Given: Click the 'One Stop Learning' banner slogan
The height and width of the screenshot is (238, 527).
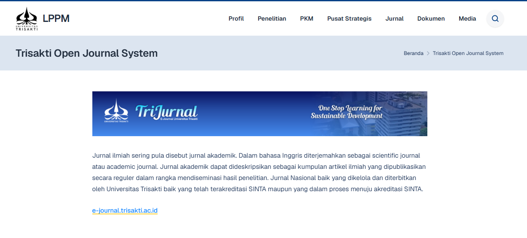Looking at the screenshot, I should (347, 112).
